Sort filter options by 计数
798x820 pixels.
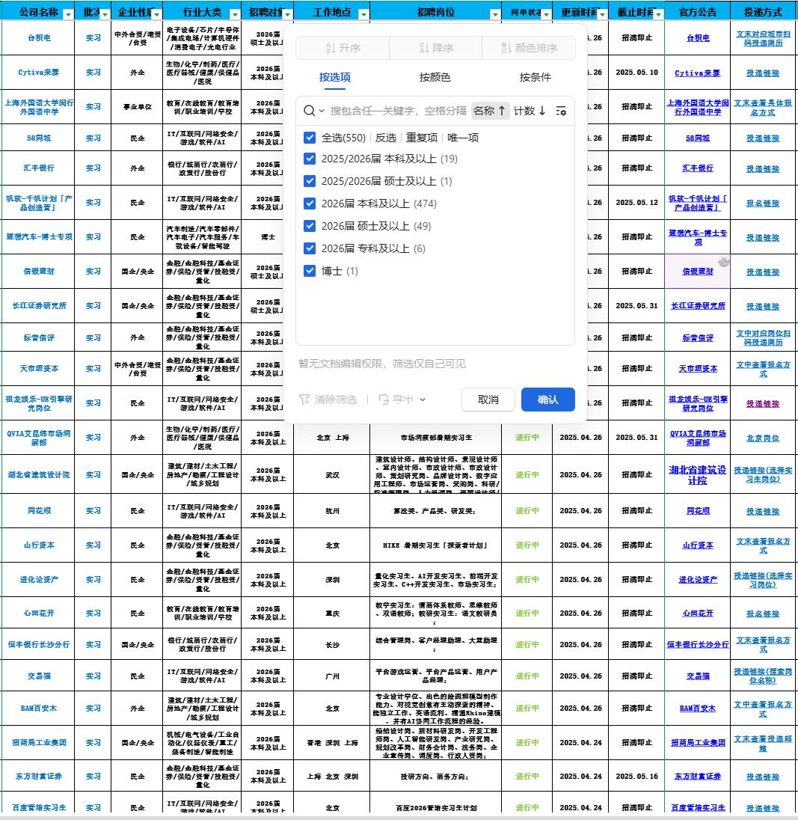click(530, 111)
